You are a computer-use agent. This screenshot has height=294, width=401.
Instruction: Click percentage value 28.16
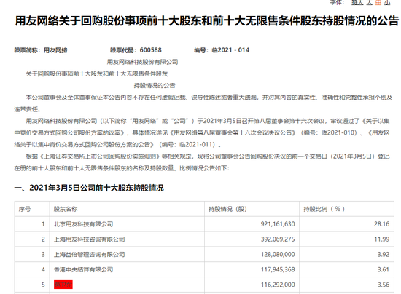point(382,224)
